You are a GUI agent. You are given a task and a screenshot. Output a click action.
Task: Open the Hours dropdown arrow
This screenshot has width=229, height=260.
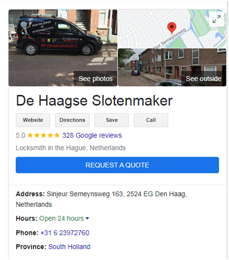87,218
